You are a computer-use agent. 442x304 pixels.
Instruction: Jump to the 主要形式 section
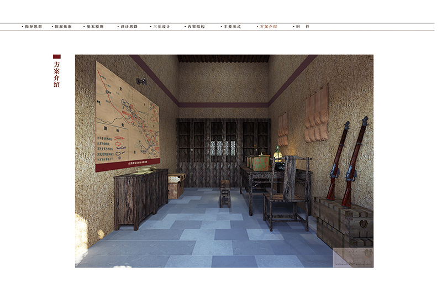(x=229, y=27)
